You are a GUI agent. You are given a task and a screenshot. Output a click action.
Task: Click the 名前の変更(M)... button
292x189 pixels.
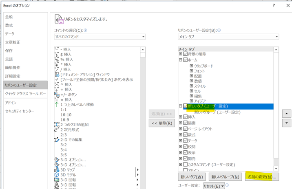pyautogui.click(x=262, y=177)
